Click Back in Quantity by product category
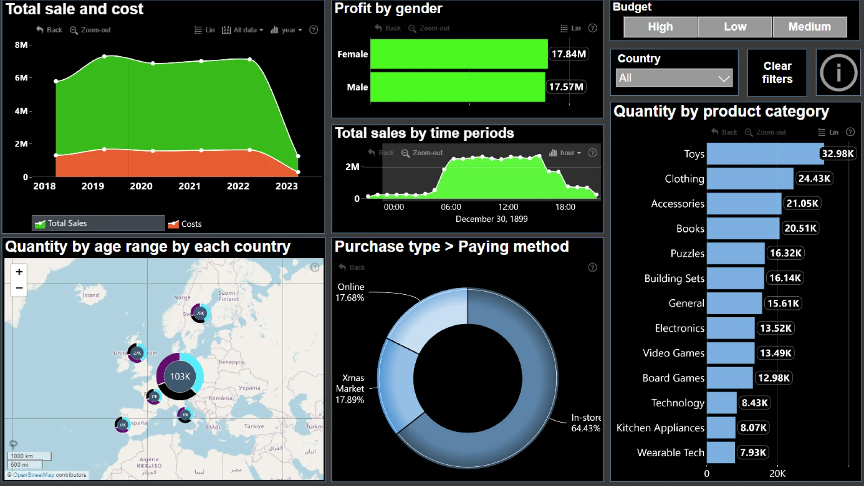Screen dimensions: 864x486 (x=724, y=132)
